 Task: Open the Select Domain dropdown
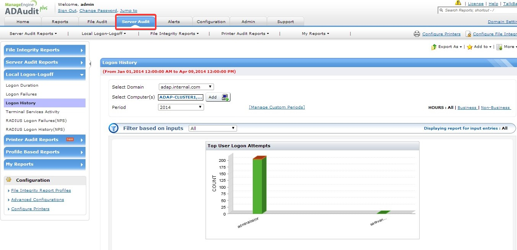[x=186, y=87]
